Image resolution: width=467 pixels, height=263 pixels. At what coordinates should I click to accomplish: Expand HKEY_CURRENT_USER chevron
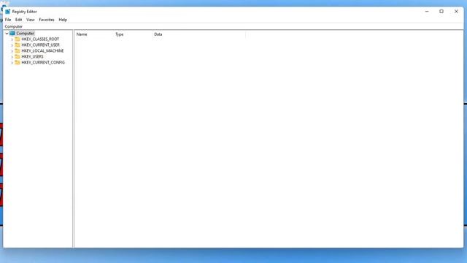(12, 45)
